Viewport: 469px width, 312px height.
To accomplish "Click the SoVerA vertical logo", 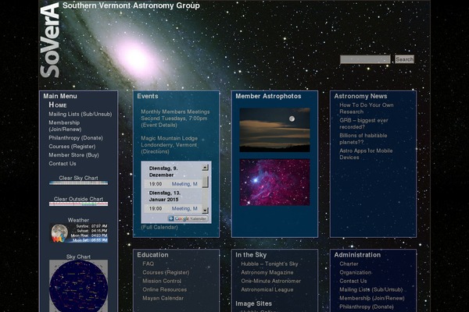I will (x=50, y=40).
